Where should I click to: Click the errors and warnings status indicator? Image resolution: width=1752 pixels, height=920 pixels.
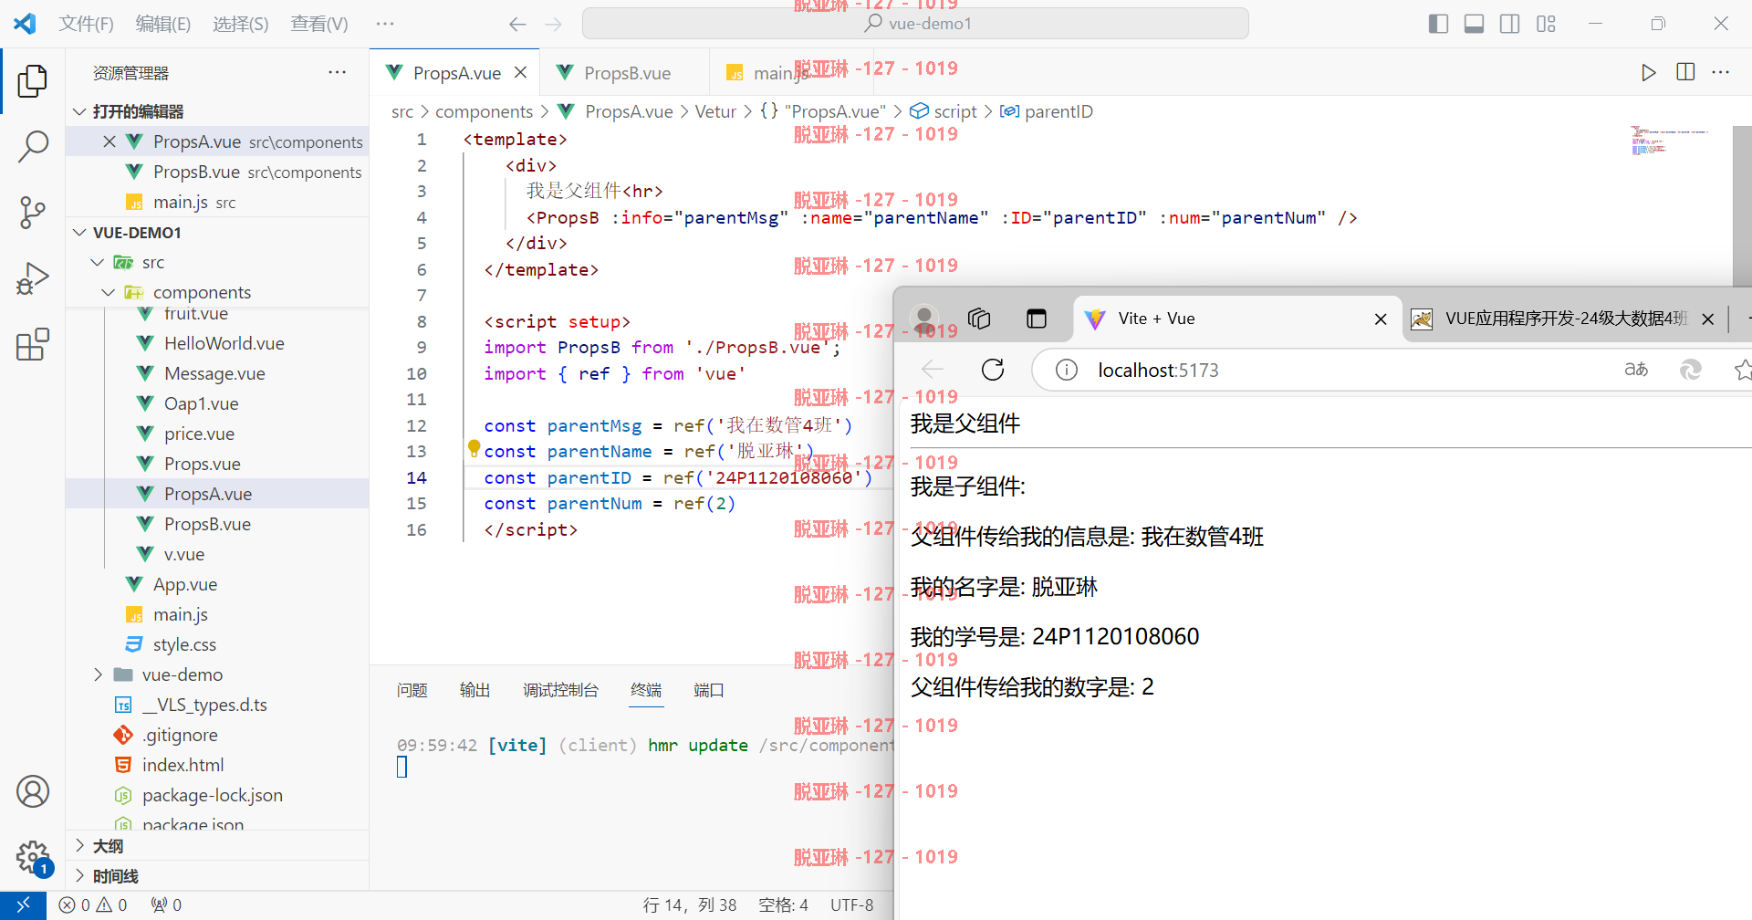point(93,905)
